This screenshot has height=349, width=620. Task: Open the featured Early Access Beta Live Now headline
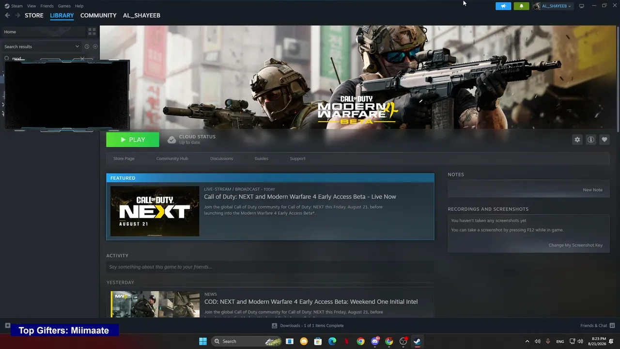(x=300, y=197)
